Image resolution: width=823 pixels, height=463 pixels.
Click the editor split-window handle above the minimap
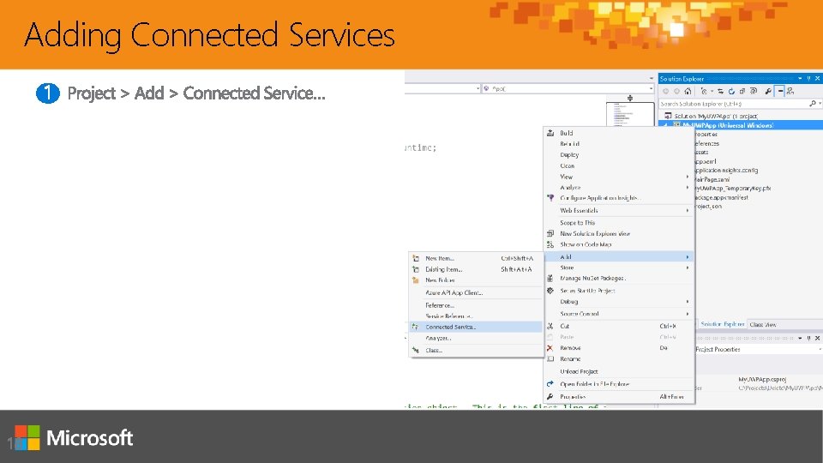coord(630,98)
